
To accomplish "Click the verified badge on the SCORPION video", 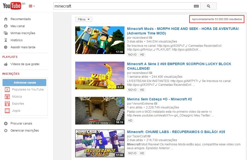I will pyautogui.click(x=151, y=73).
